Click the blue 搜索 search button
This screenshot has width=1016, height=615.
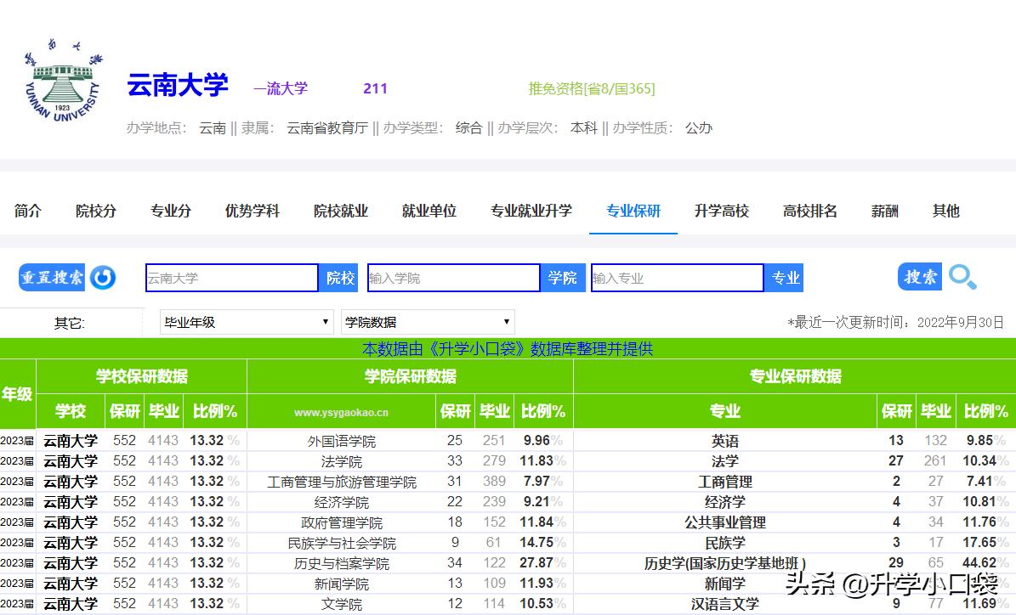pos(918,277)
